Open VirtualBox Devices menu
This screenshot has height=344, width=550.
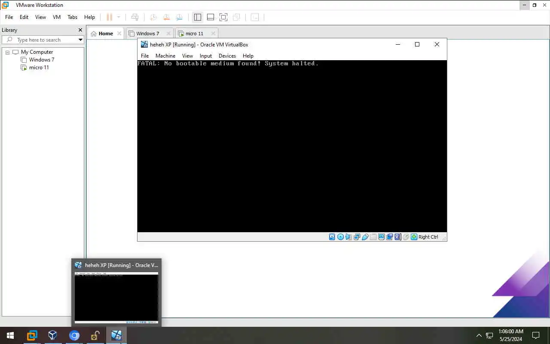(x=227, y=56)
